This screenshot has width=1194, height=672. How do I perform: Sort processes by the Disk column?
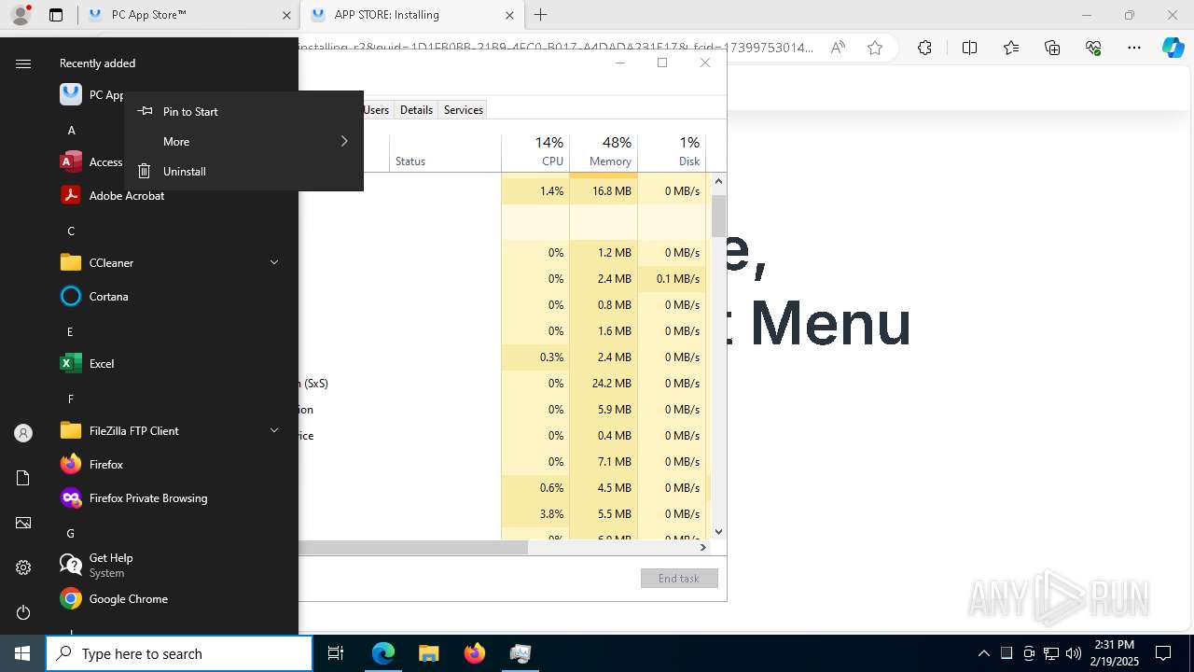click(x=672, y=152)
